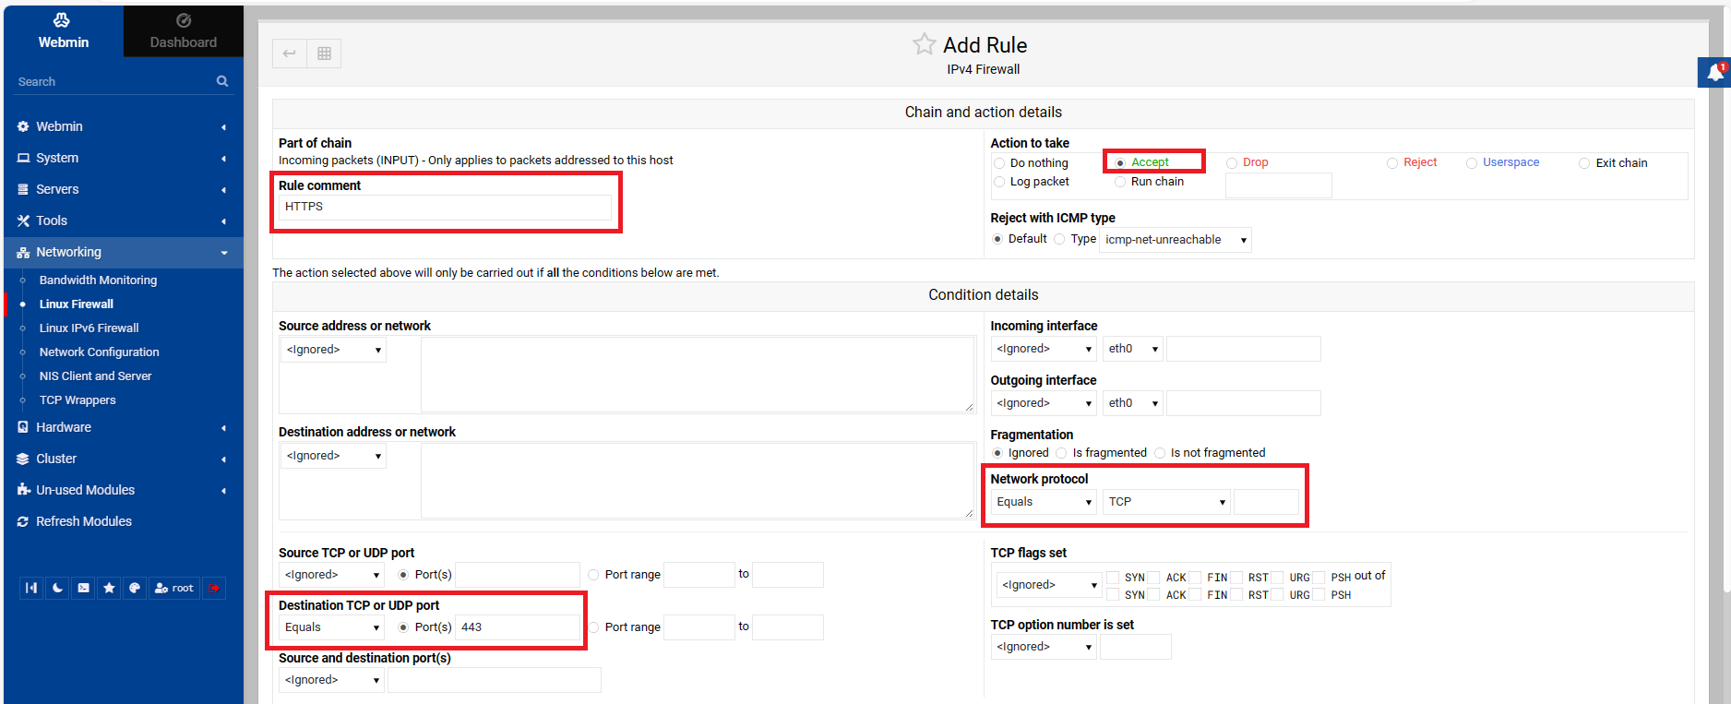Collapse the sidebar with the slider icon
The image size is (1731, 704).
(x=31, y=588)
